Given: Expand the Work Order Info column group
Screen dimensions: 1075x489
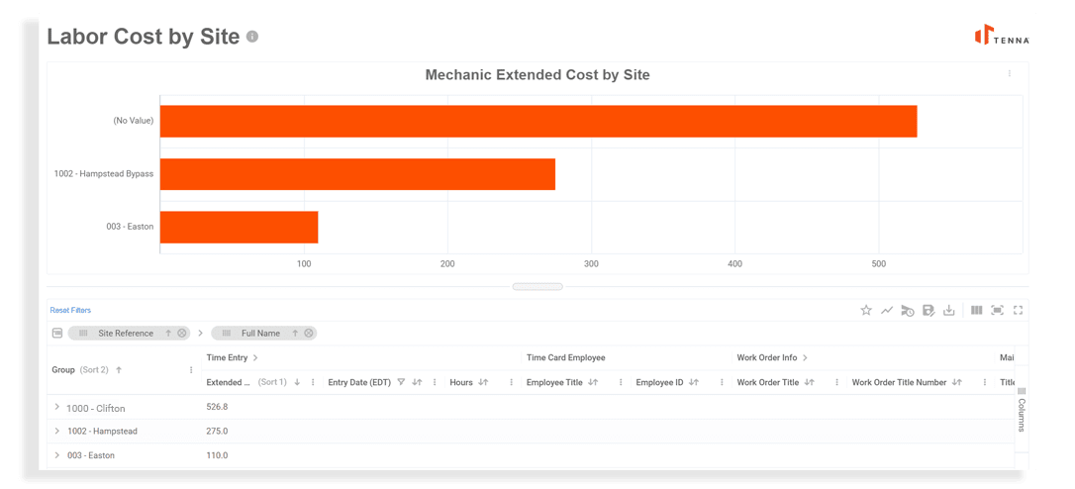Looking at the screenshot, I should point(805,357).
